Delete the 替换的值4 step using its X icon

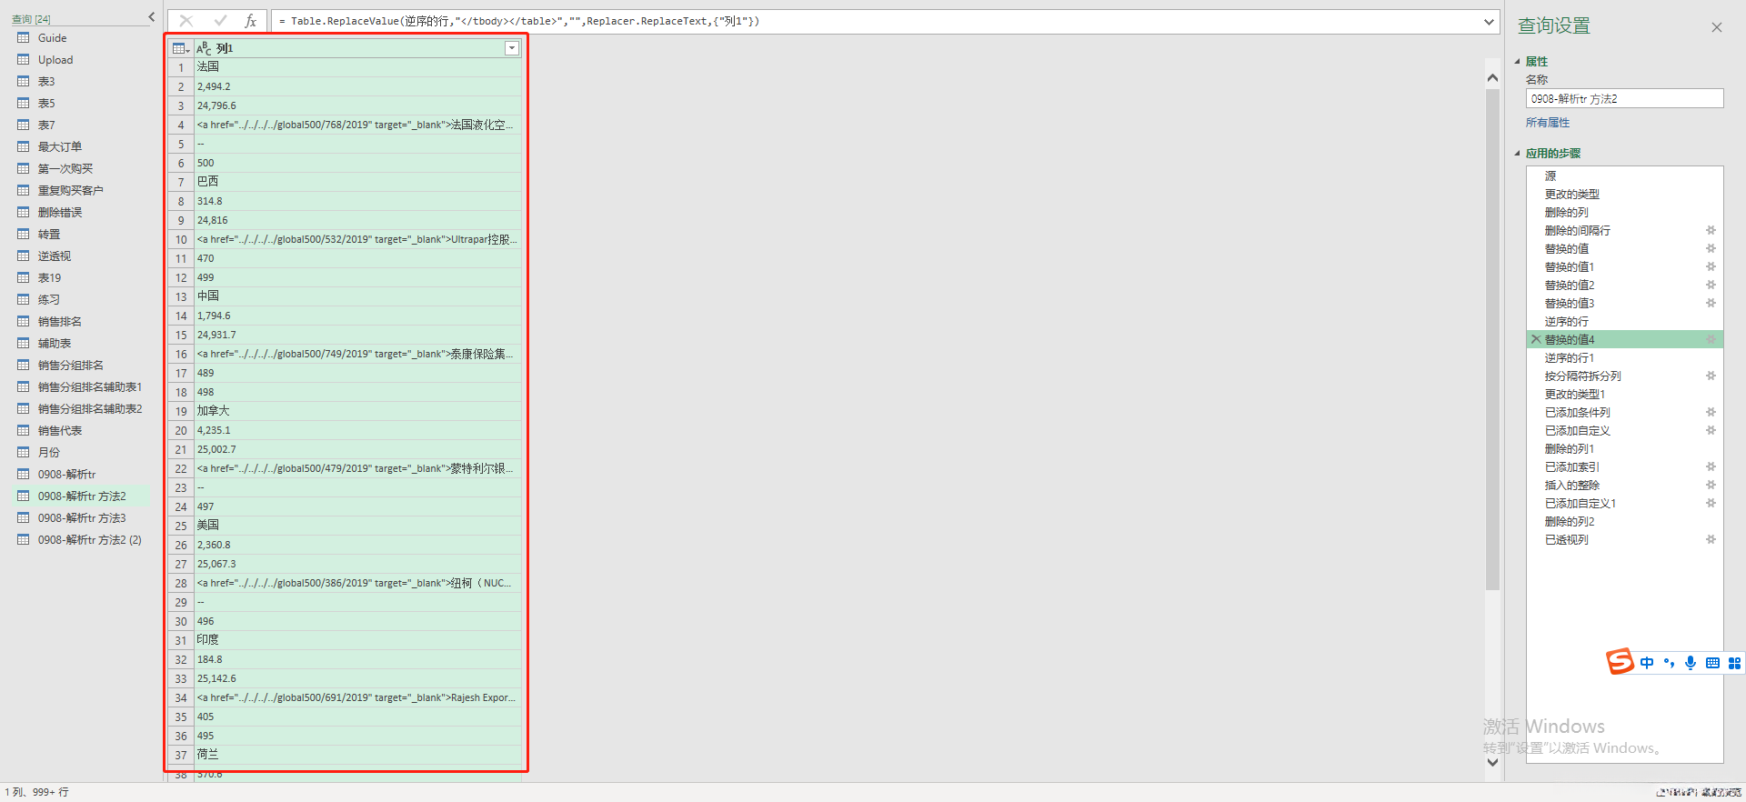pyautogui.click(x=1536, y=339)
